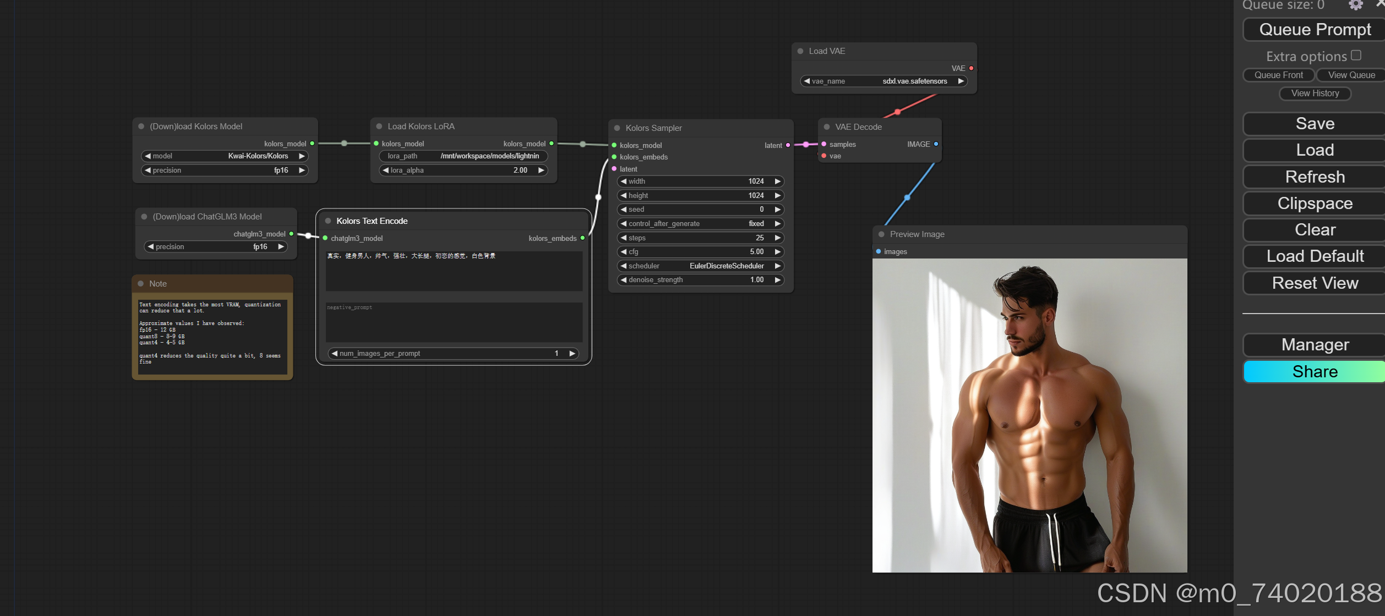
Task: Collapse the Note node via its dot
Action: (x=141, y=284)
